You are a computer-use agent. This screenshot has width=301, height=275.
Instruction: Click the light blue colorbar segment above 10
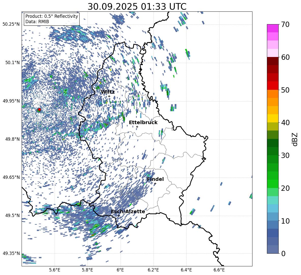coord(273,216)
